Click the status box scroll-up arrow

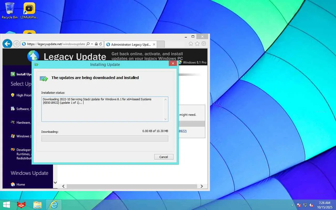pos(165,99)
